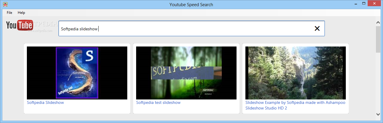
Task: Select the mountain forest Ashampoo slideshow thumbnail
Action: click(x=296, y=73)
